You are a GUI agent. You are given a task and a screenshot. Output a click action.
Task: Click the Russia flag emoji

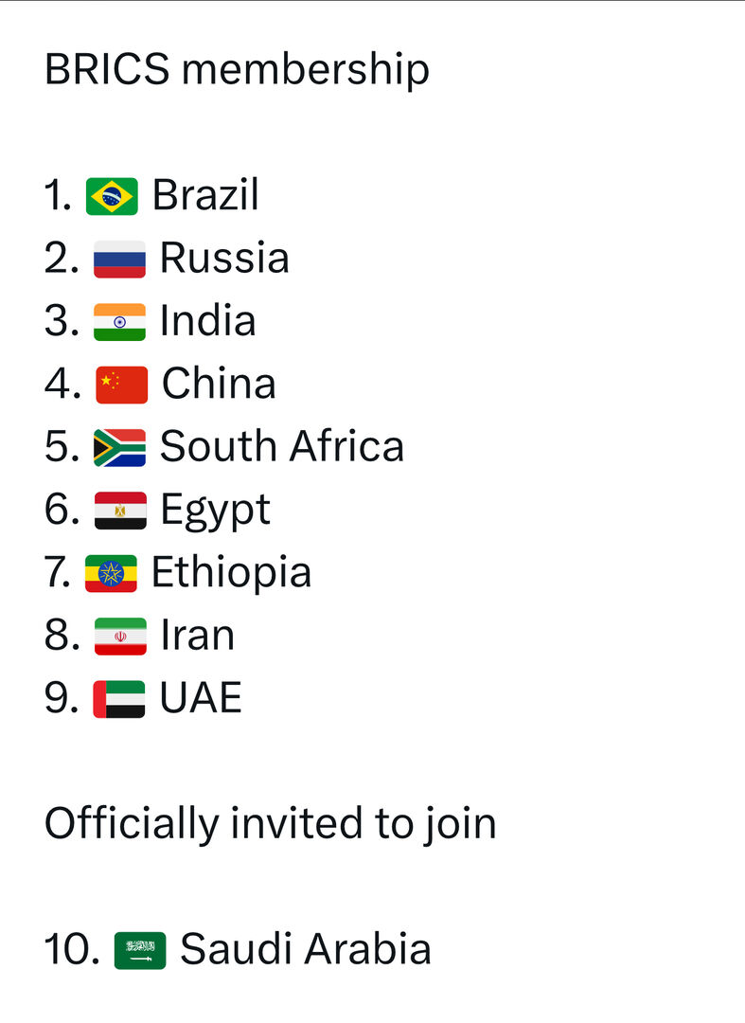(x=119, y=259)
